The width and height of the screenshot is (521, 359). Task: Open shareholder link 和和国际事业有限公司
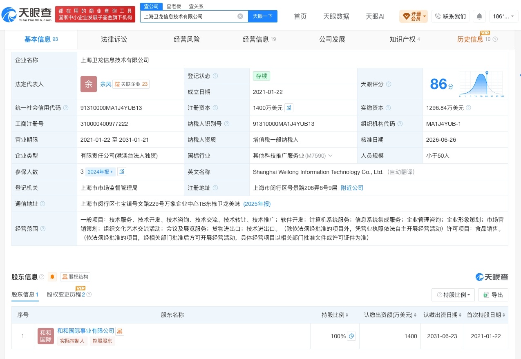point(86,331)
